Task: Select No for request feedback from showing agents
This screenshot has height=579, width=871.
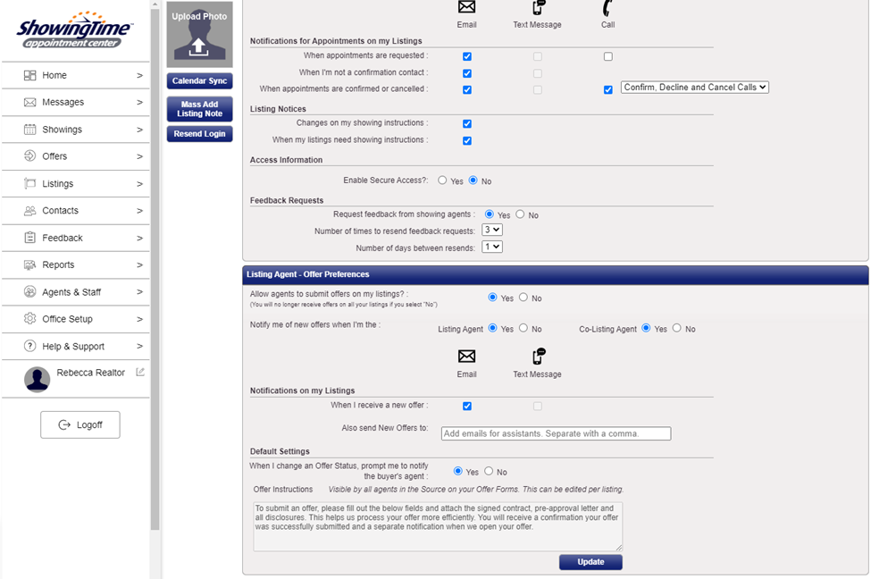Action: (520, 214)
